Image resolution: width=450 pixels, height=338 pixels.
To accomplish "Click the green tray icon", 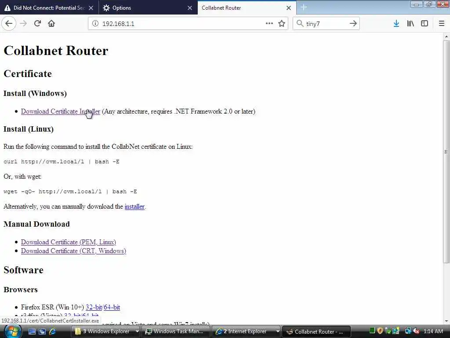I will (372, 331).
